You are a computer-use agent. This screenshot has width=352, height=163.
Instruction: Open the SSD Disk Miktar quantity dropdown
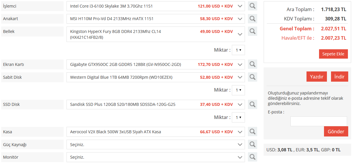pos(238,118)
